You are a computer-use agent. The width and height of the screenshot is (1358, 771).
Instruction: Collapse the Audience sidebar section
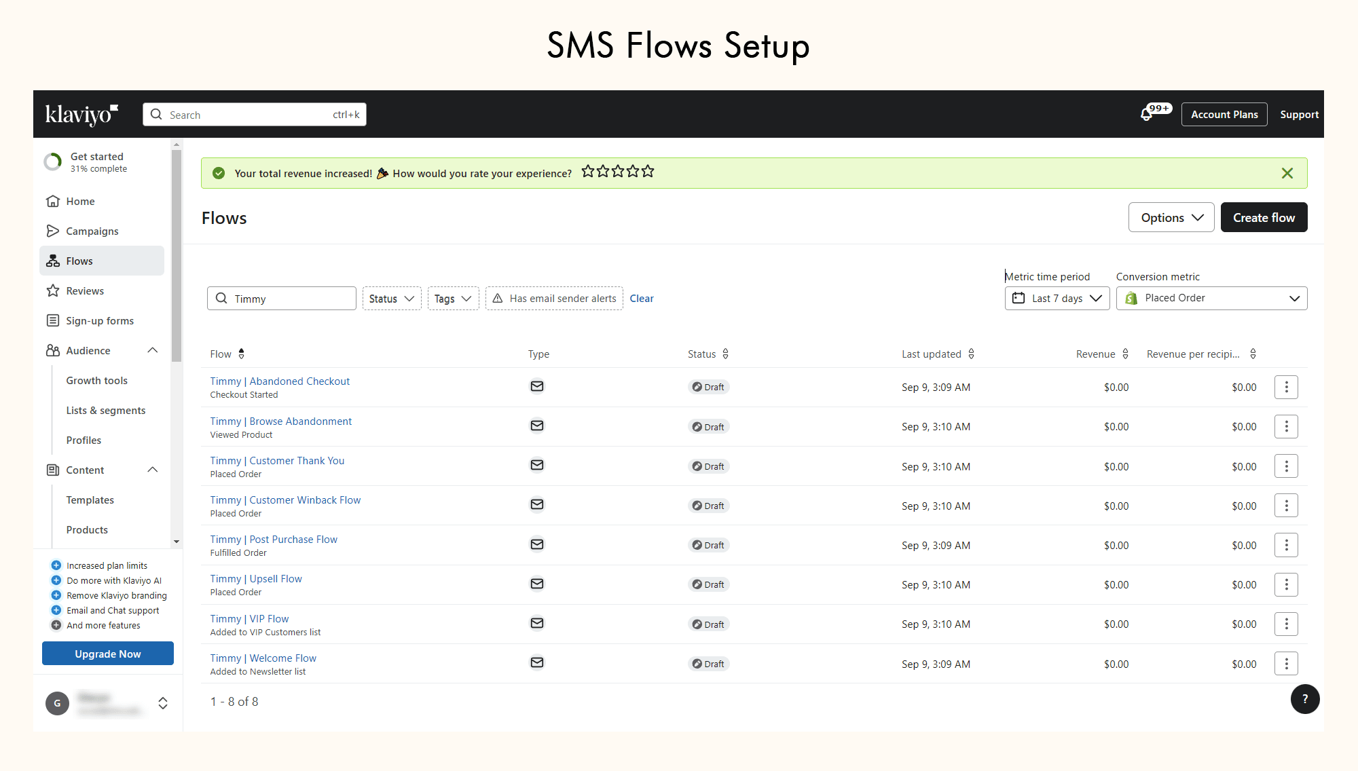click(152, 351)
